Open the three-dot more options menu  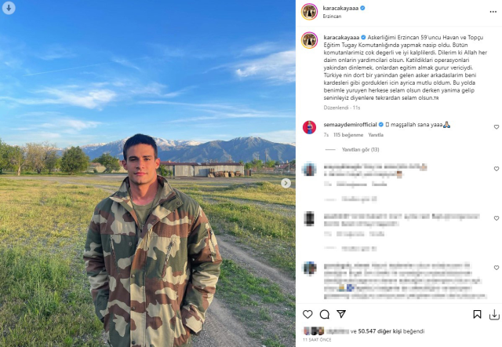click(x=493, y=12)
